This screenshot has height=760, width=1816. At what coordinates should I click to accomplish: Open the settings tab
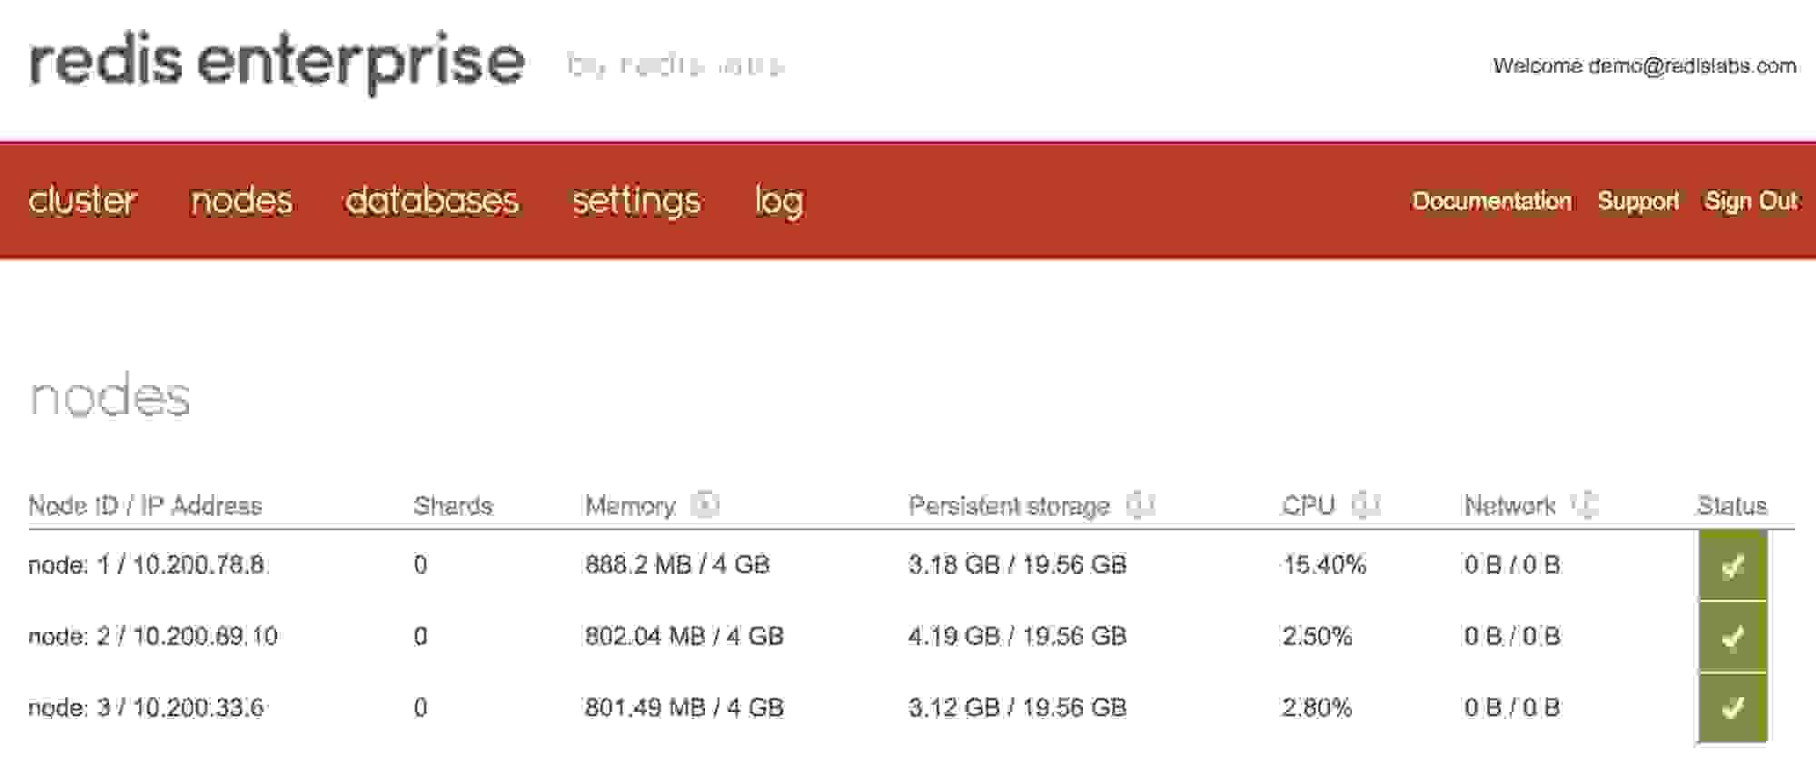[x=636, y=202]
